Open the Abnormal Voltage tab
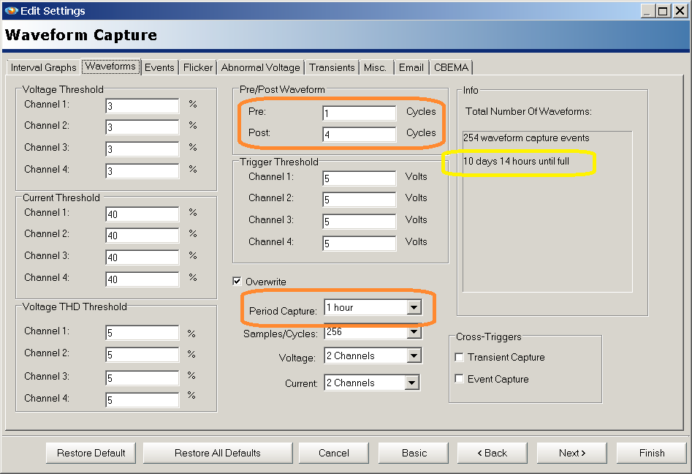This screenshot has height=474, width=692. 261,67
